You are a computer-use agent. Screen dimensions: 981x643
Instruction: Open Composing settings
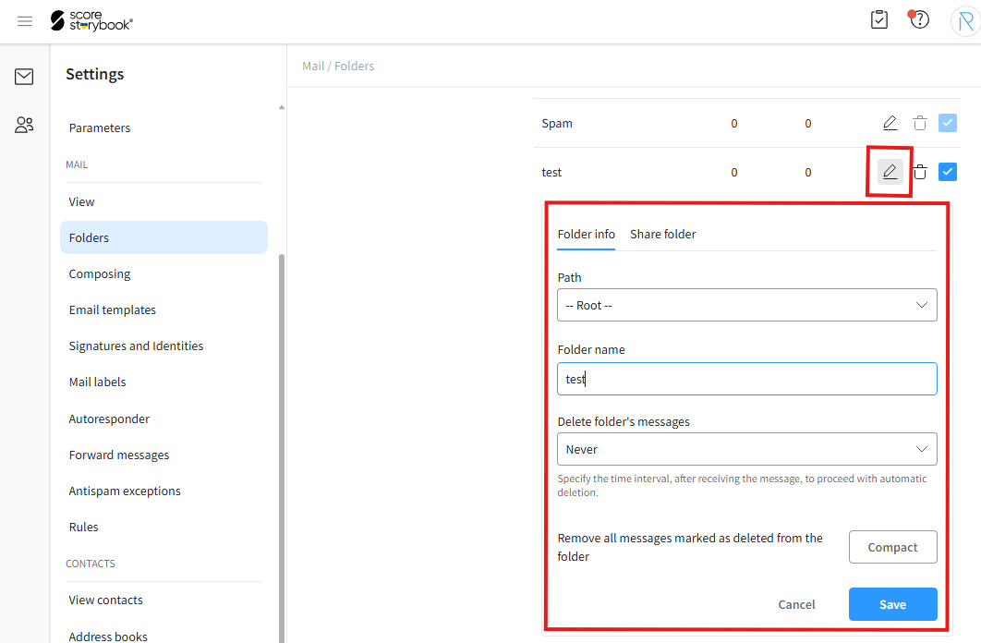100,274
